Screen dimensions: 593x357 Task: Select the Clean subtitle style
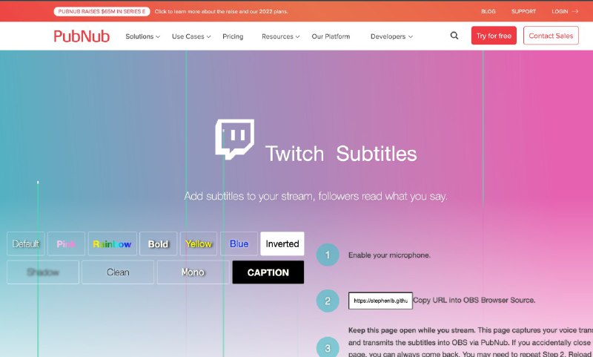coord(118,272)
